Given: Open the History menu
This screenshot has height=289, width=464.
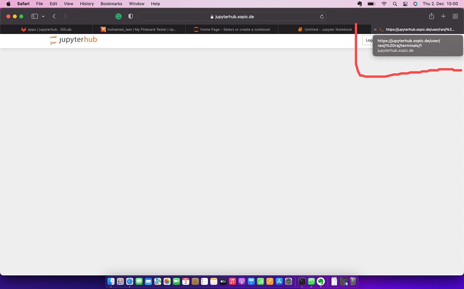Looking at the screenshot, I should [x=87, y=4].
